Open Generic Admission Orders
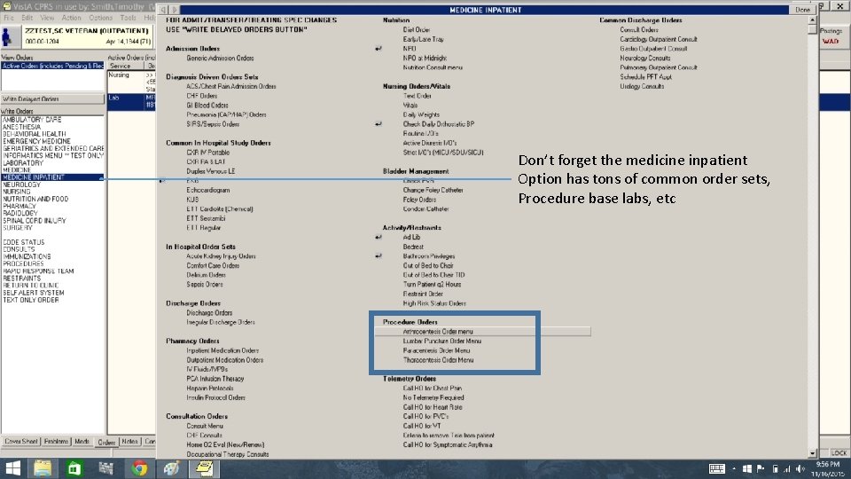851x479 pixels. tap(220, 59)
